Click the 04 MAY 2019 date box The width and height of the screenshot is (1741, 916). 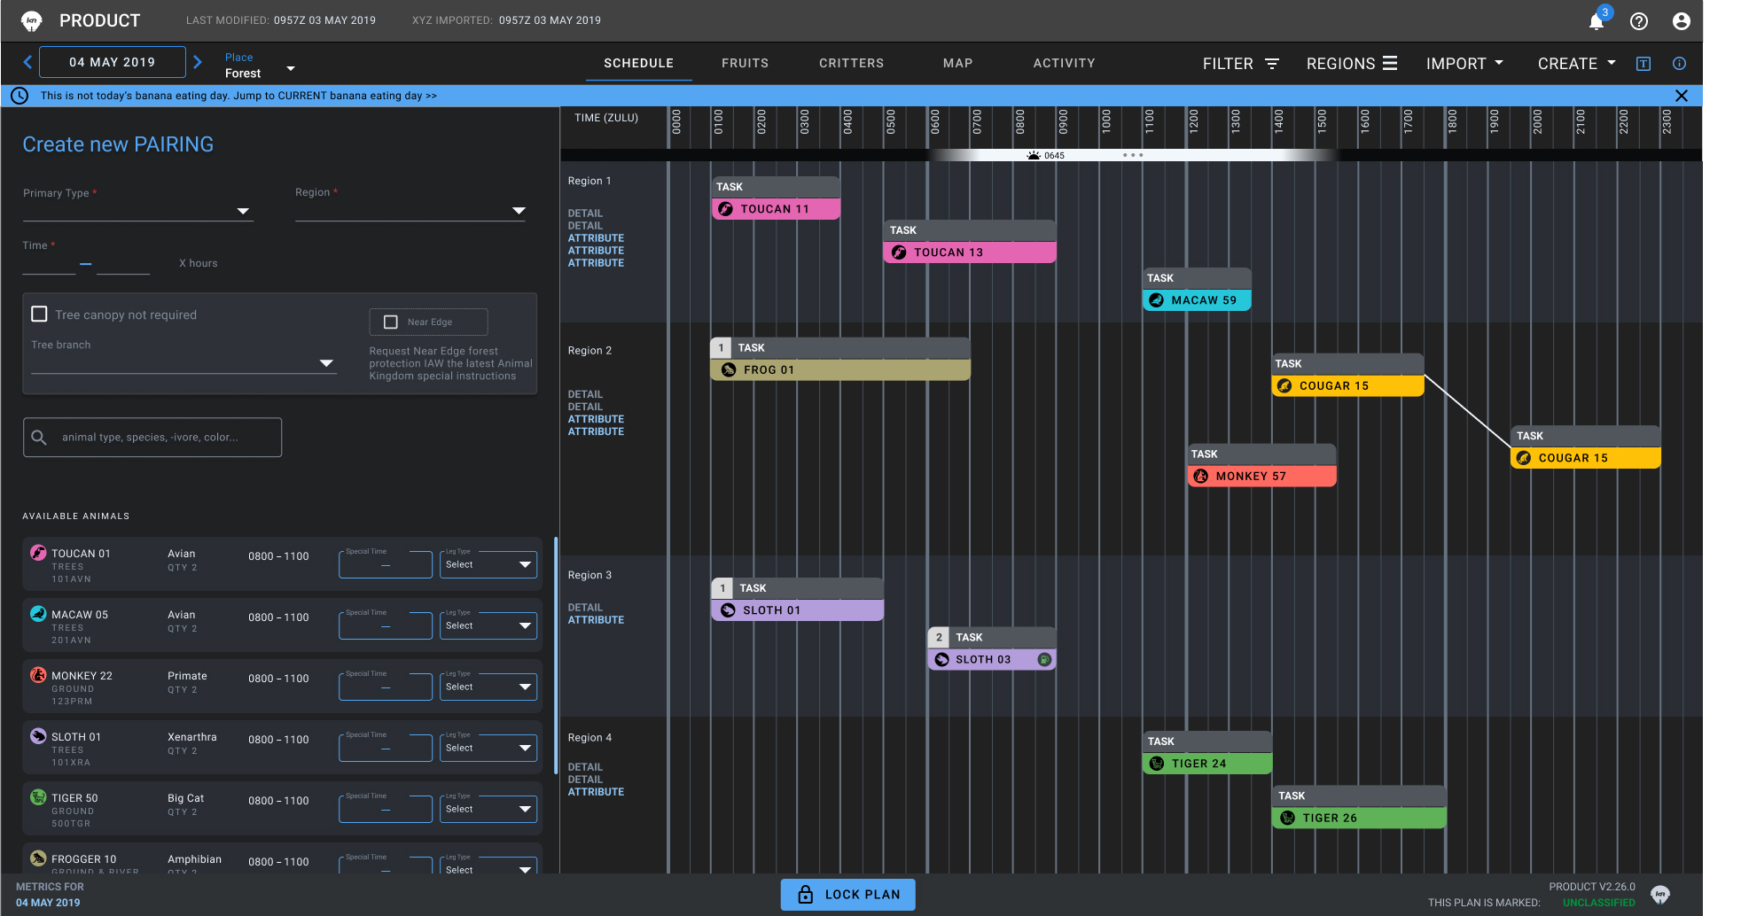click(x=113, y=62)
